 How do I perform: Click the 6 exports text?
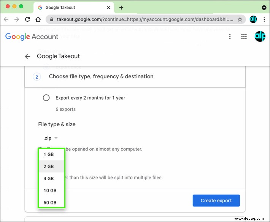(x=66, y=109)
